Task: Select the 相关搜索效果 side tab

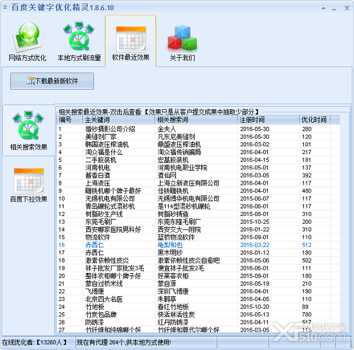Action: (29, 130)
